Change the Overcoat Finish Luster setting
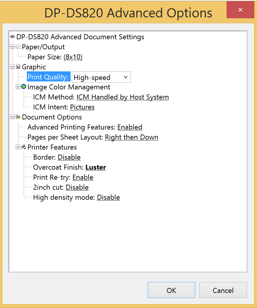The image size is (257, 308). (x=96, y=167)
